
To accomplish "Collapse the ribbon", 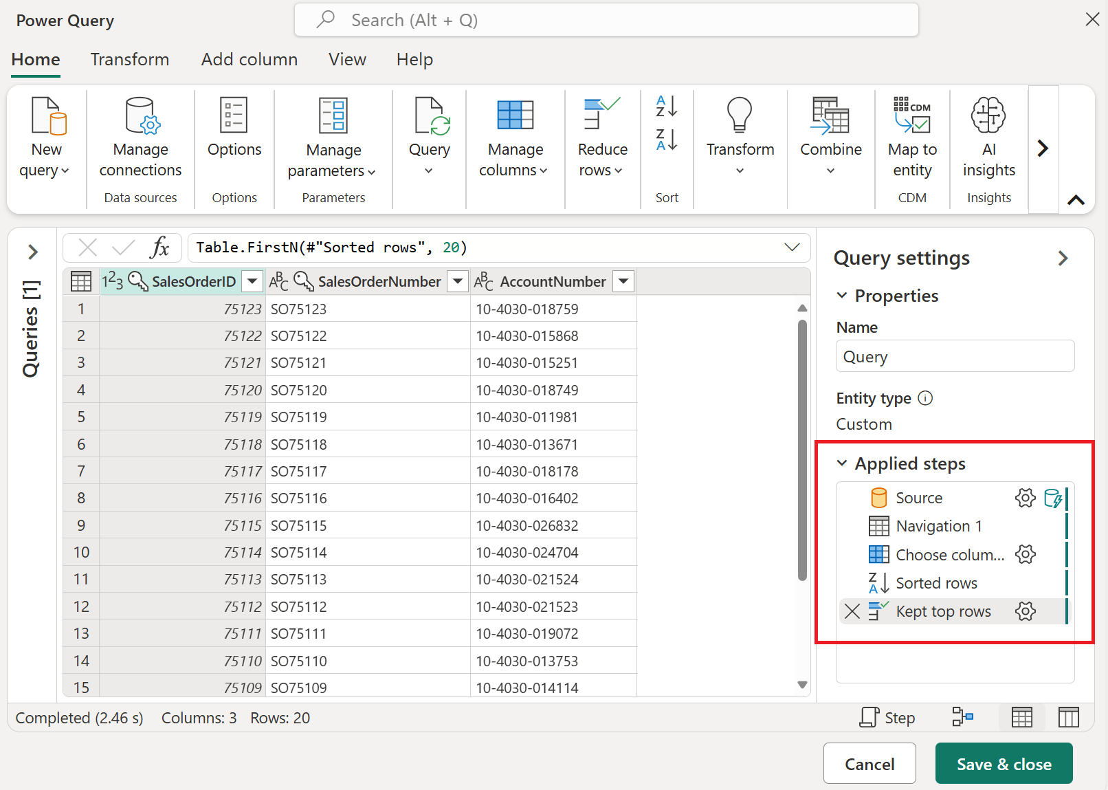I will pyautogui.click(x=1076, y=200).
